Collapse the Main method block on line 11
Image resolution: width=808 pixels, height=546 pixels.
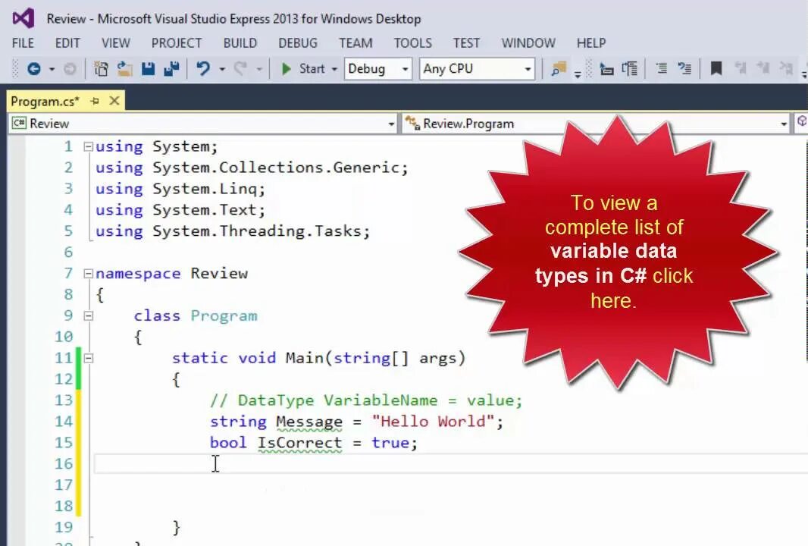pyautogui.click(x=88, y=359)
